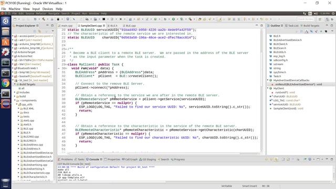Collapse MyAdvertisedDeviceCallbacks in Outline
This screenshot has width=336, height=189.
[x=268, y=80]
